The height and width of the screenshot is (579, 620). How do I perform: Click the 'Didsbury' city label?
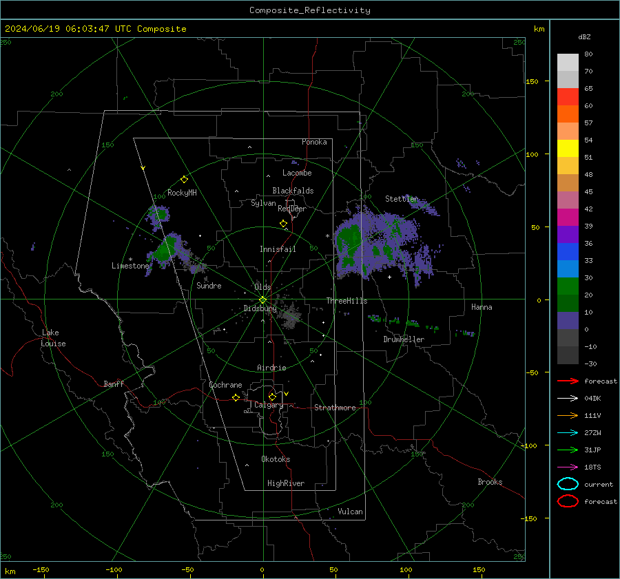(260, 308)
